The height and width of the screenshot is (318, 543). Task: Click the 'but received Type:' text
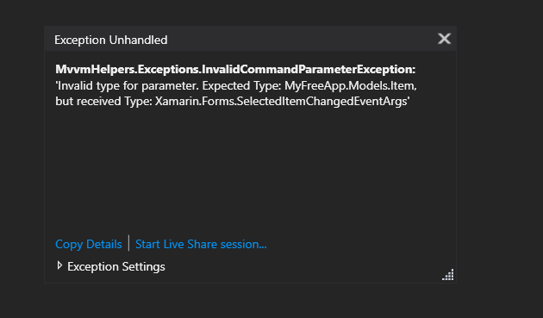pos(104,101)
